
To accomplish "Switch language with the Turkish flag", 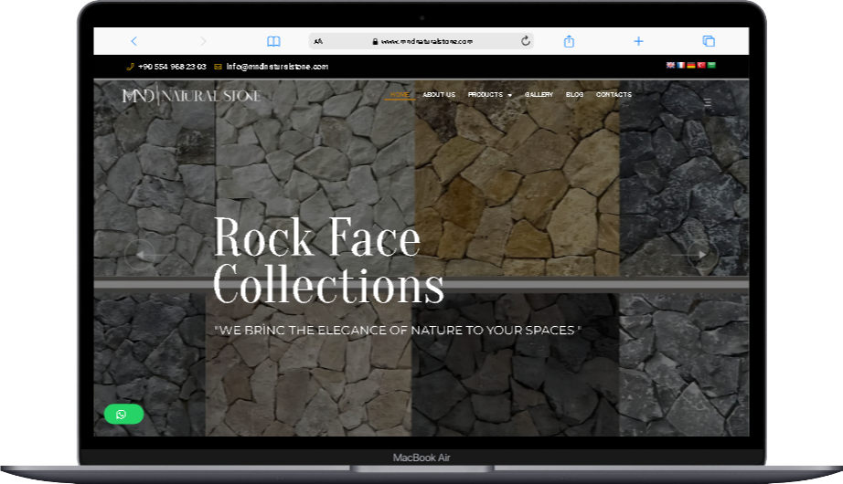I will [x=701, y=65].
